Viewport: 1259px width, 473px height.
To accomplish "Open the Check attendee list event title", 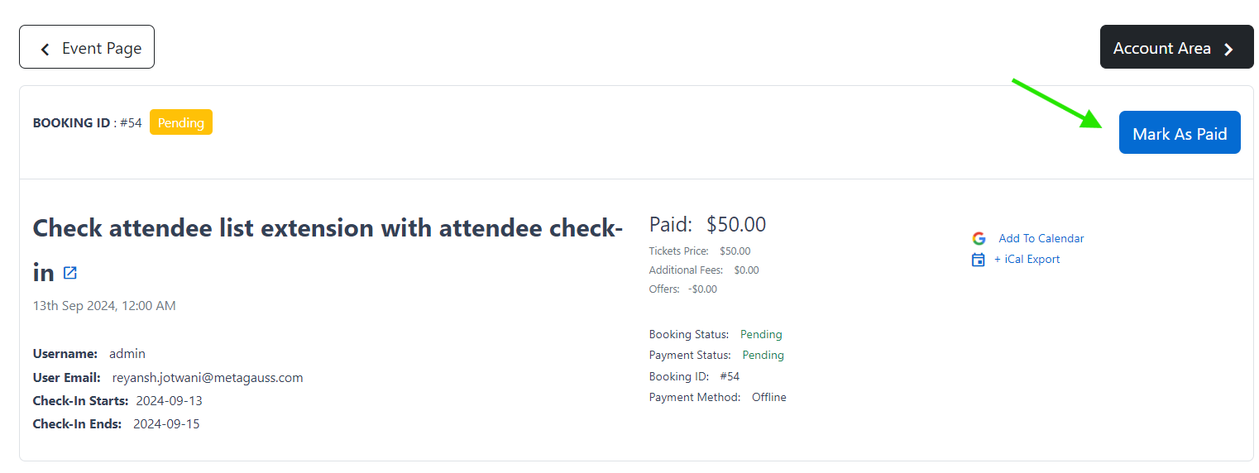I will pyautogui.click(x=328, y=250).
